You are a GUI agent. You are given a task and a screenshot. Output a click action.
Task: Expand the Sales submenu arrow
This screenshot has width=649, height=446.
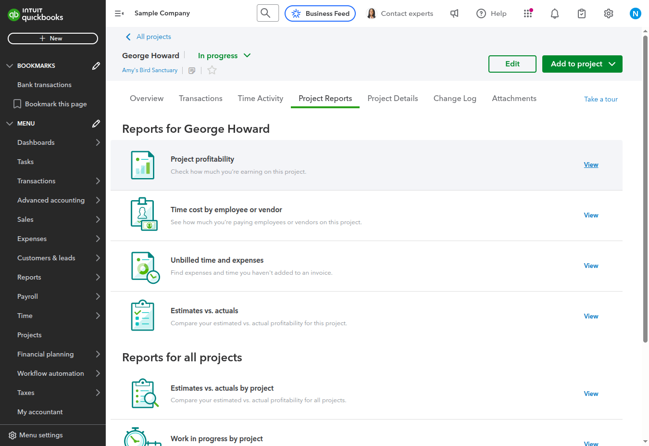tap(98, 219)
